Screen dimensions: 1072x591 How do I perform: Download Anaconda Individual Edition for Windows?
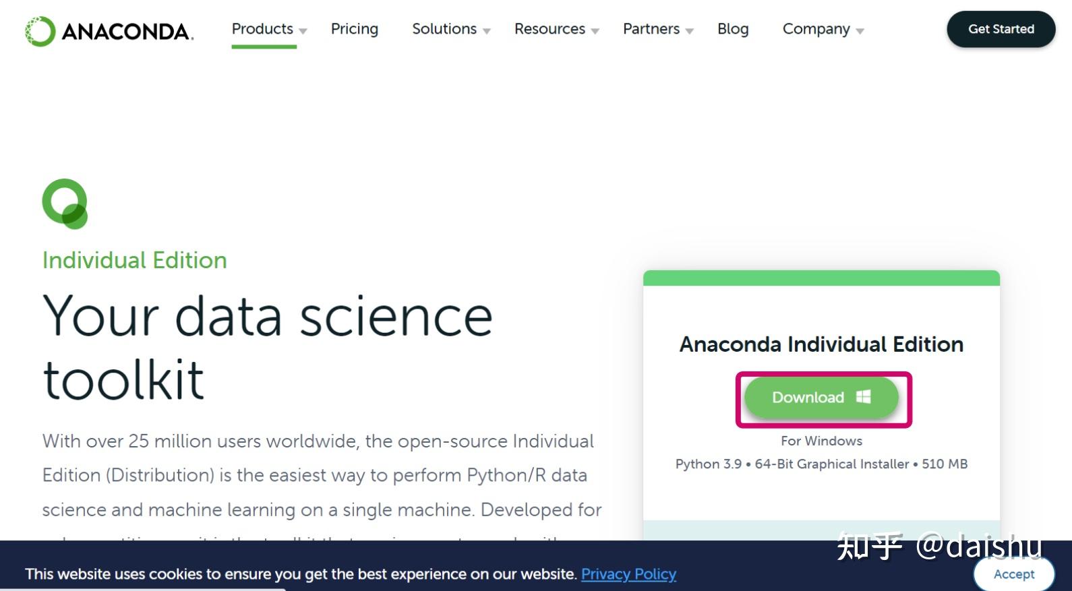[821, 398]
